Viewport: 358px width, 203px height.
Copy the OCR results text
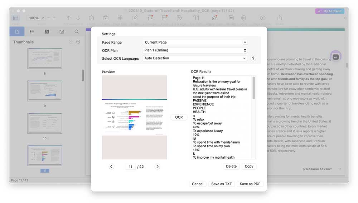(x=249, y=166)
